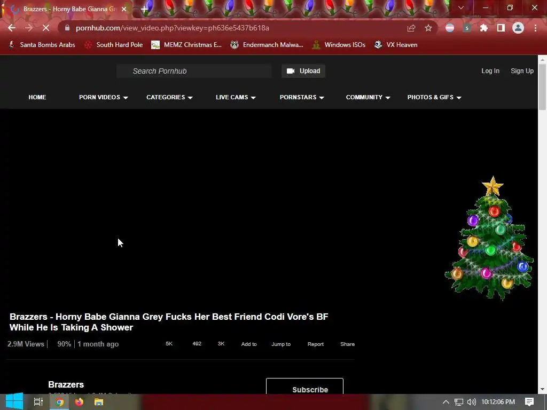Share this page using the address bar icon
547x410 pixels.
(x=411, y=28)
